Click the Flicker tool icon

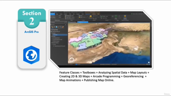pos(80,17)
